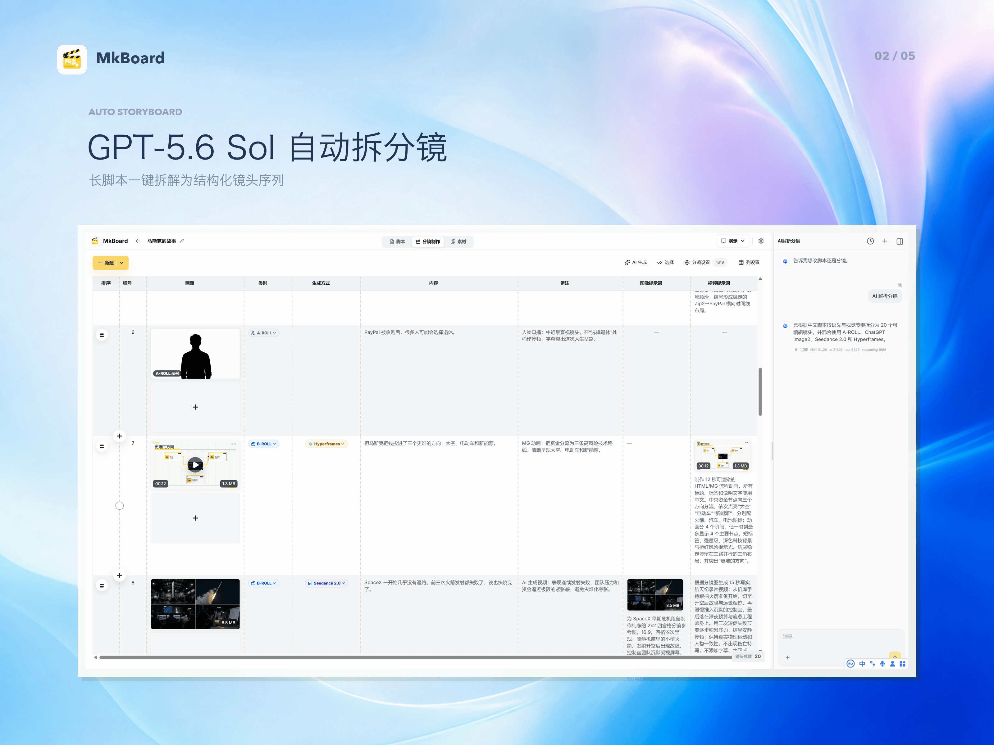Screen dimensions: 994x745
Task: Click shot 6 note text starting '人物口播'
Action: (569, 336)
